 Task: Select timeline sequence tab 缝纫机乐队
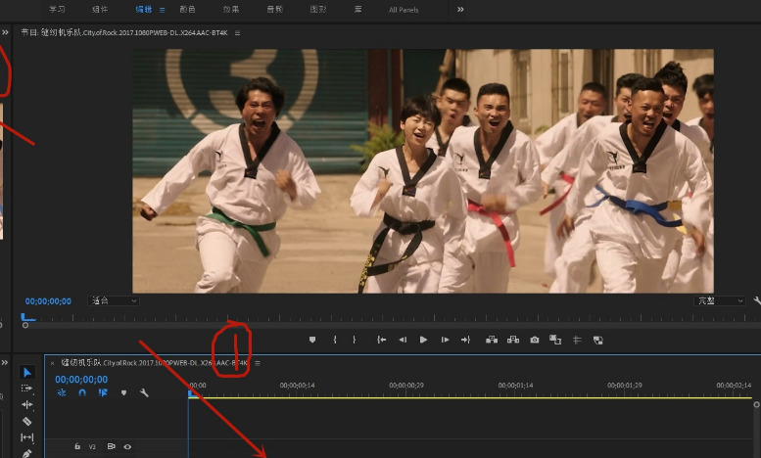click(155, 363)
